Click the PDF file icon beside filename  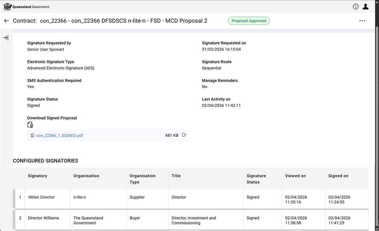tap(32, 135)
